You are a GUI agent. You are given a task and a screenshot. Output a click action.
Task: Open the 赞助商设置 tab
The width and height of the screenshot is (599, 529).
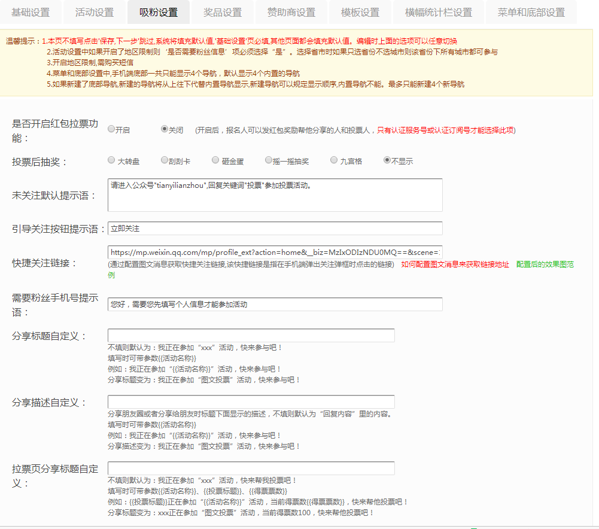click(x=291, y=13)
